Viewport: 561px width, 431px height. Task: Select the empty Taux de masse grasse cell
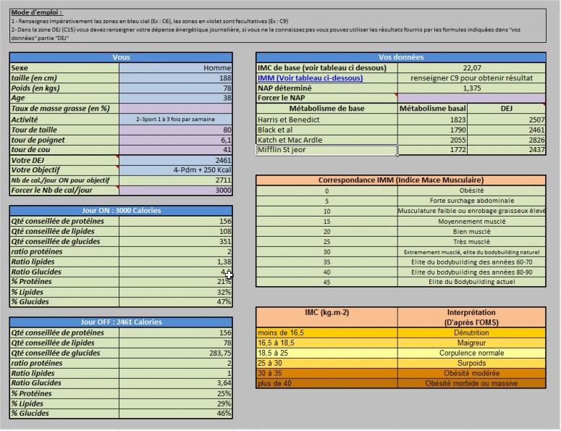coord(176,109)
